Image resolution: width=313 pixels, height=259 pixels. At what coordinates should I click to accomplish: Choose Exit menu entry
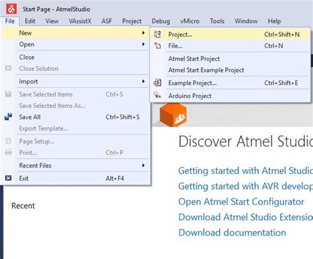click(x=76, y=178)
